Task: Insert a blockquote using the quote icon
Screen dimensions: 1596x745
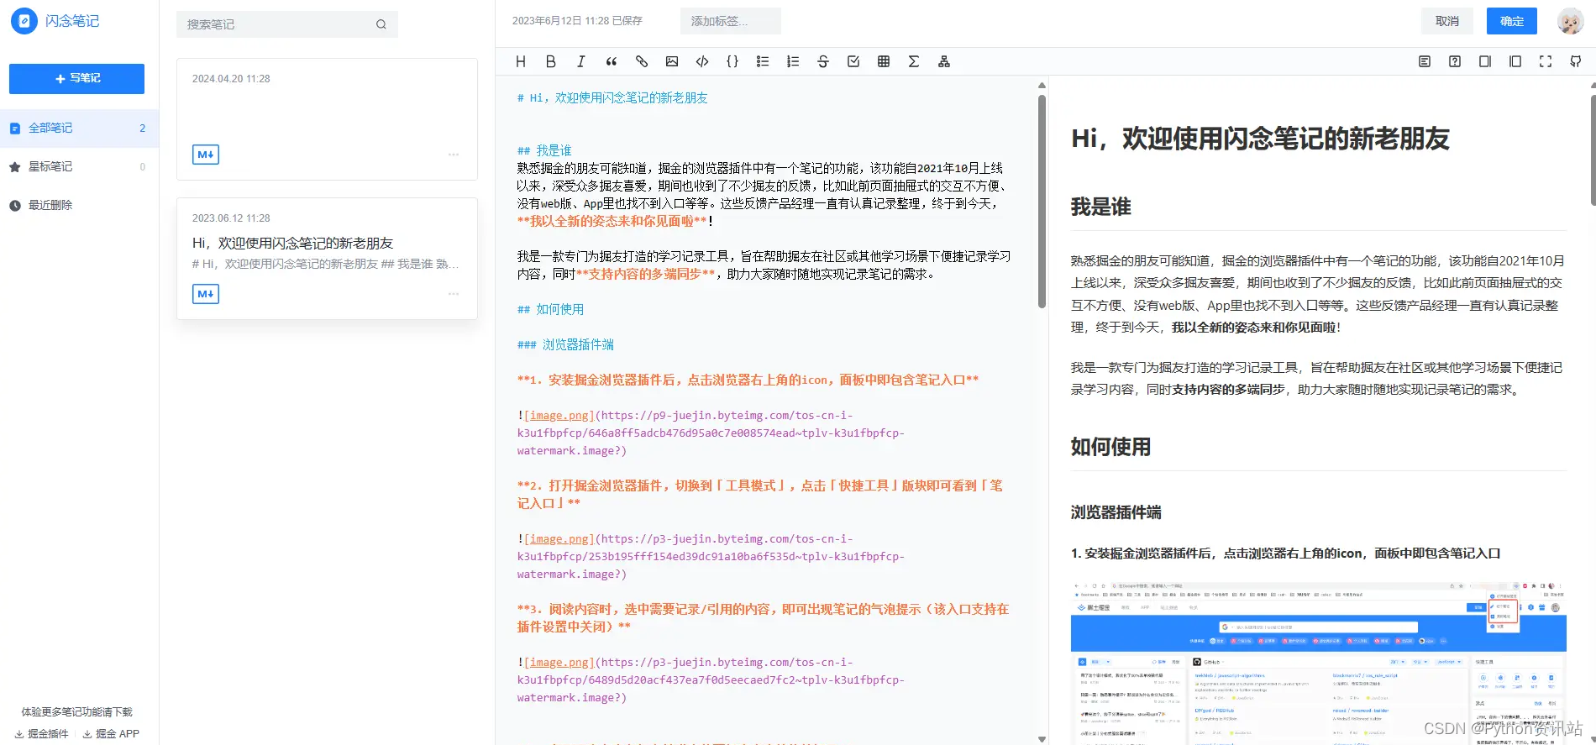Action: [612, 61]
